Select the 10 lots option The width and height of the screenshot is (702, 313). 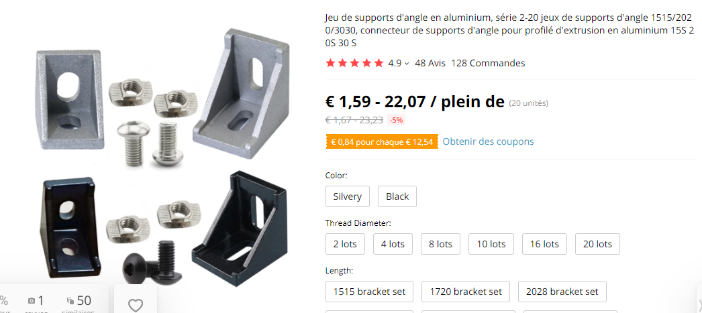(x=491, y=244)
